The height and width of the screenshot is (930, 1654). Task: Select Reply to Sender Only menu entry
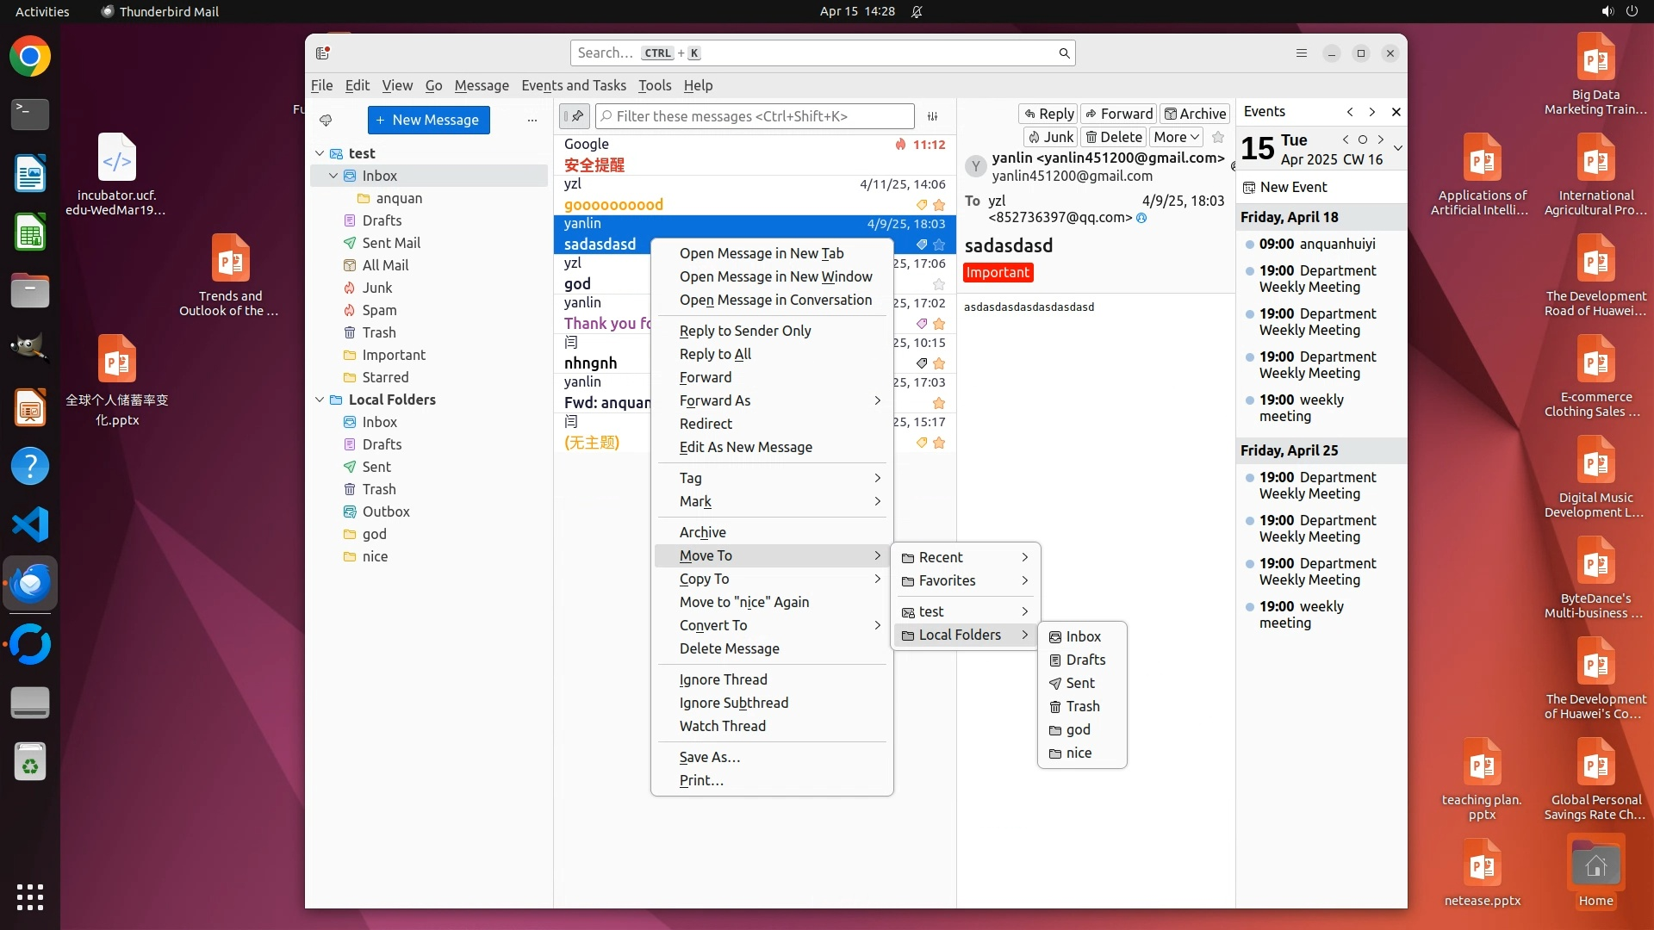tap(745, 331)
